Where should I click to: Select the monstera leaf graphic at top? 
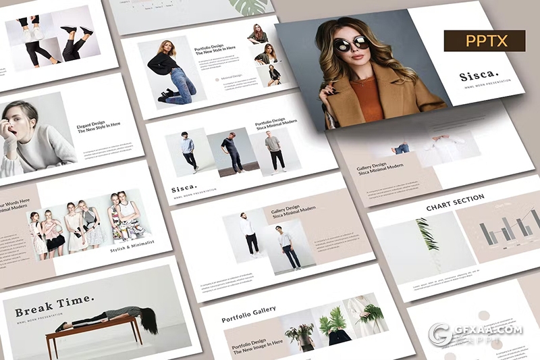[250, 7]
